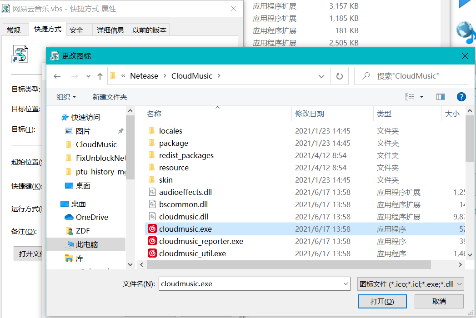Go up one folder level
Screen dimensions: 476x318
[x=100, y=76]
